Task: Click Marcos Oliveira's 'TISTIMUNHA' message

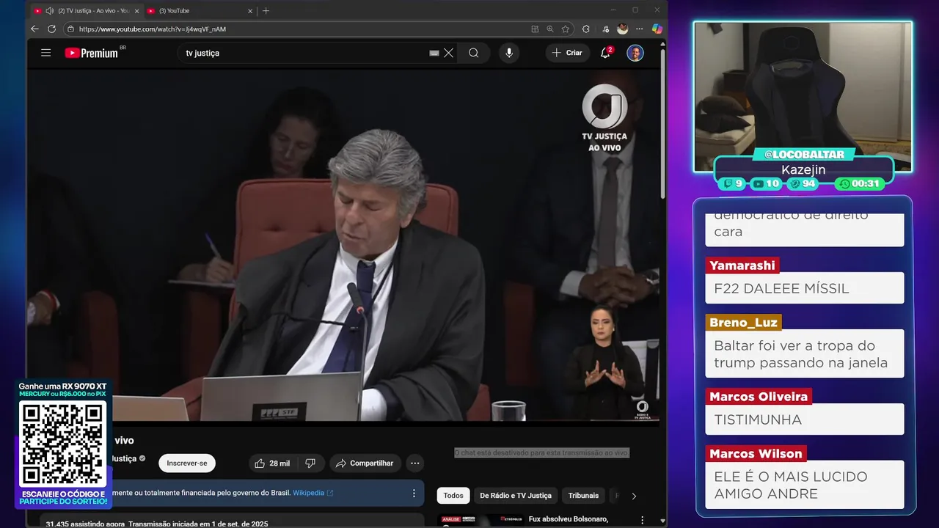Action: pos(805,419)
